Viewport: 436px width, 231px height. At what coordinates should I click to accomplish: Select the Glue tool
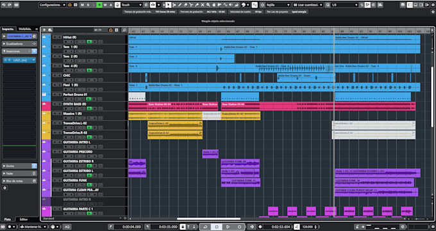pos(197,4)
